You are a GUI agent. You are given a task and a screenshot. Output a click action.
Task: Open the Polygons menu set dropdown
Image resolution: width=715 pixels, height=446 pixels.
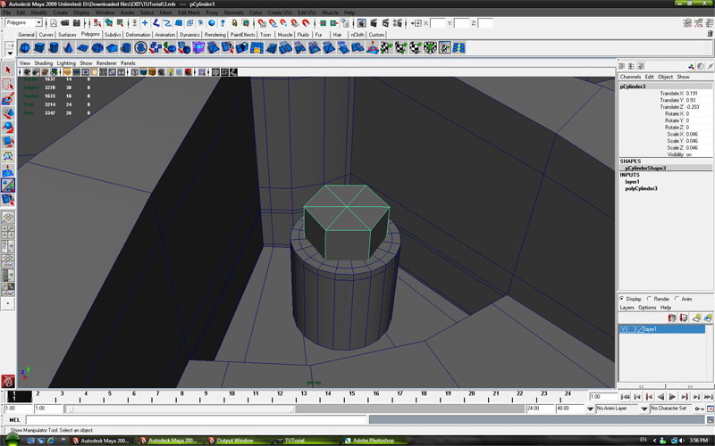[x=22, y=23]
